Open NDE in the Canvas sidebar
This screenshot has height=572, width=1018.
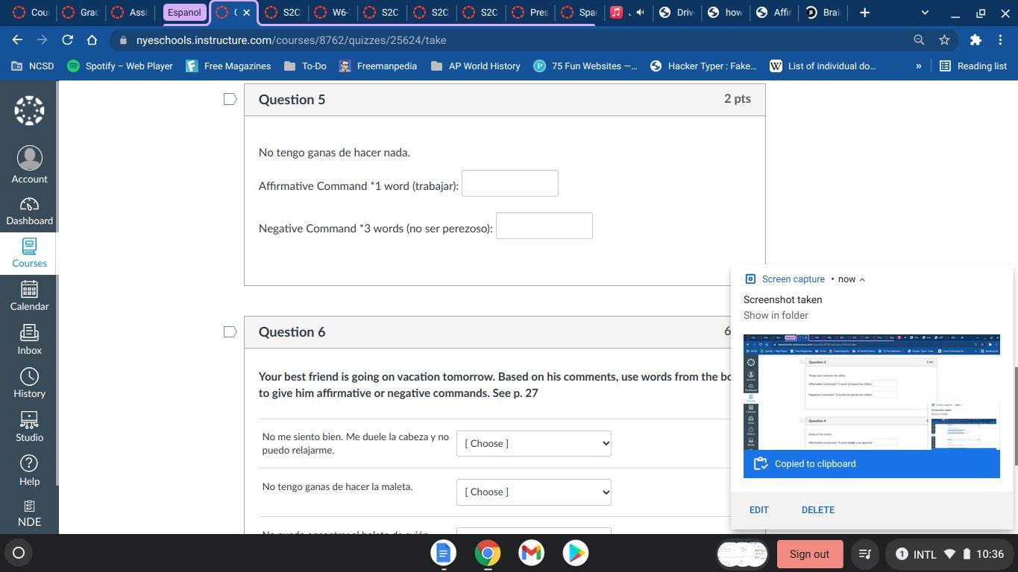pyautogui.click(x=29, y=514)
